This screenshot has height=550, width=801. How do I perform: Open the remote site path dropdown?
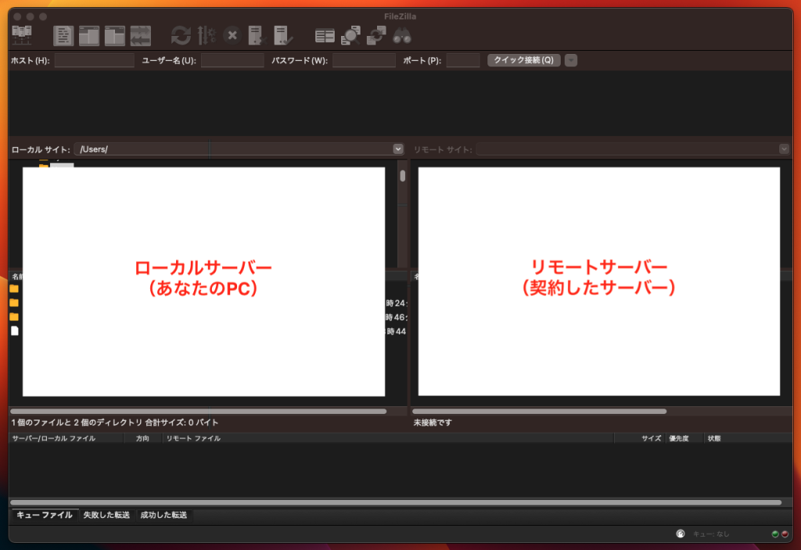tap(784, 148)
